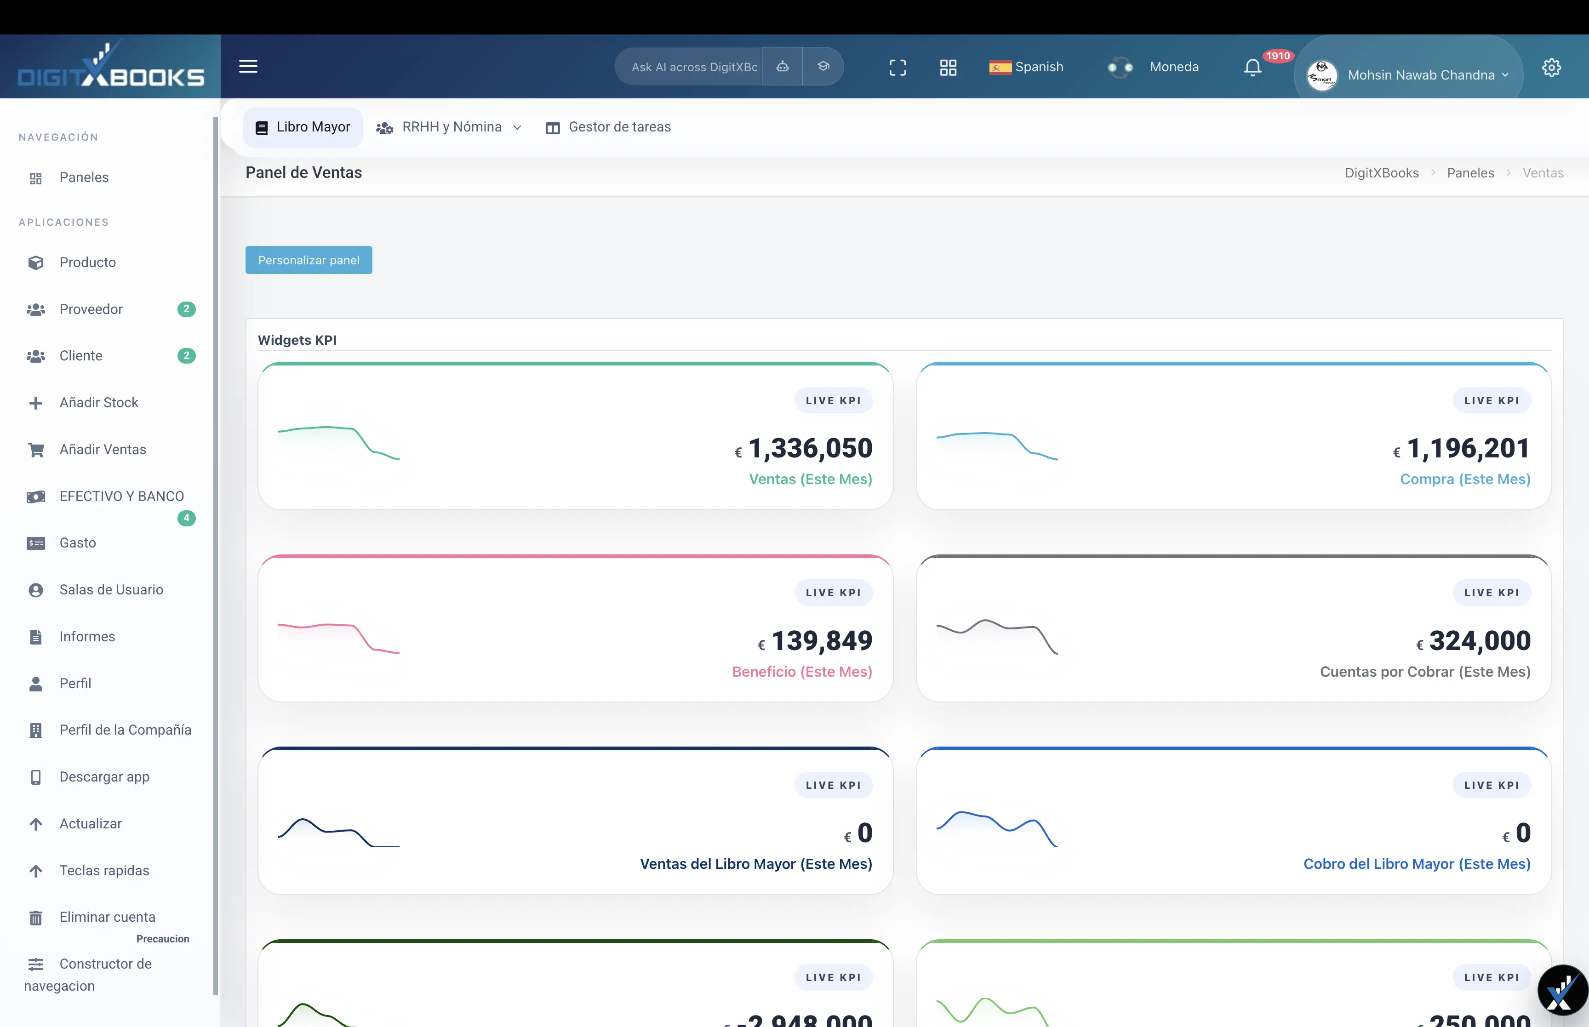Select the Añadir Stock plus icon
Image resolution: width=1589 pixels, height=1027 pixels.
coord(35,403)
